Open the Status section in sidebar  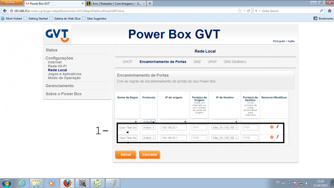tap(51, 50)
